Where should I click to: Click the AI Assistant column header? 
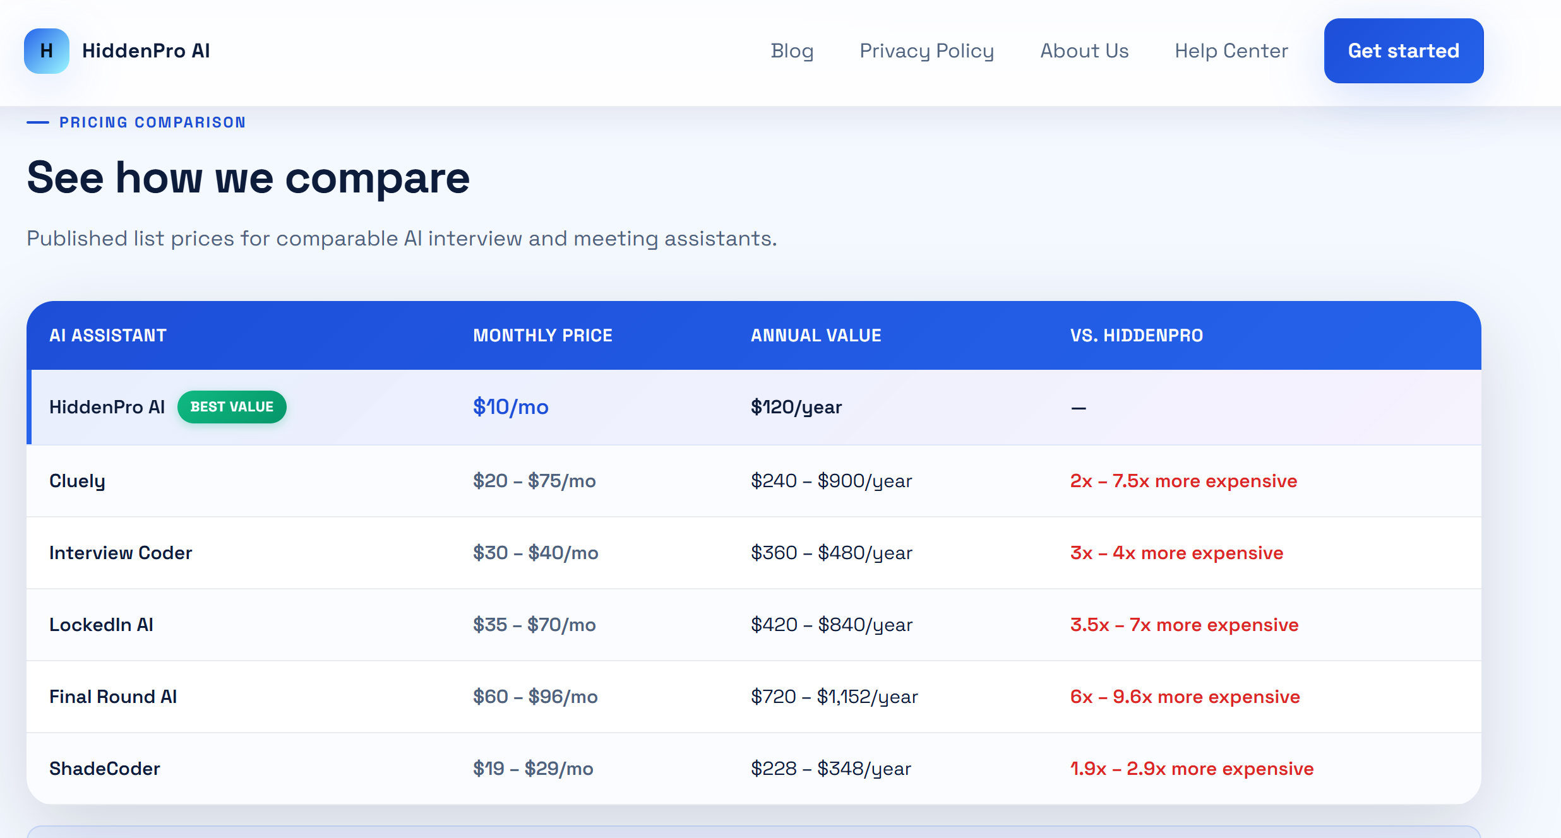108,336
